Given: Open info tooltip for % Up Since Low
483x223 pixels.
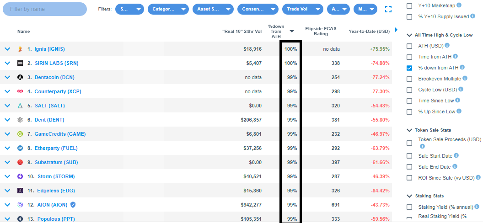Looking at the screenshot, I should click(459, 111).
